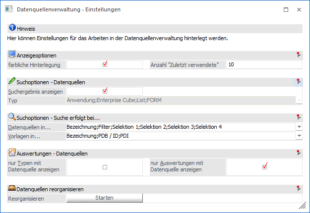Click the pin icon in Datenquellen reorganisieren header
The width and height of the screenshot is (310, 213).
[x=298, y=189]
